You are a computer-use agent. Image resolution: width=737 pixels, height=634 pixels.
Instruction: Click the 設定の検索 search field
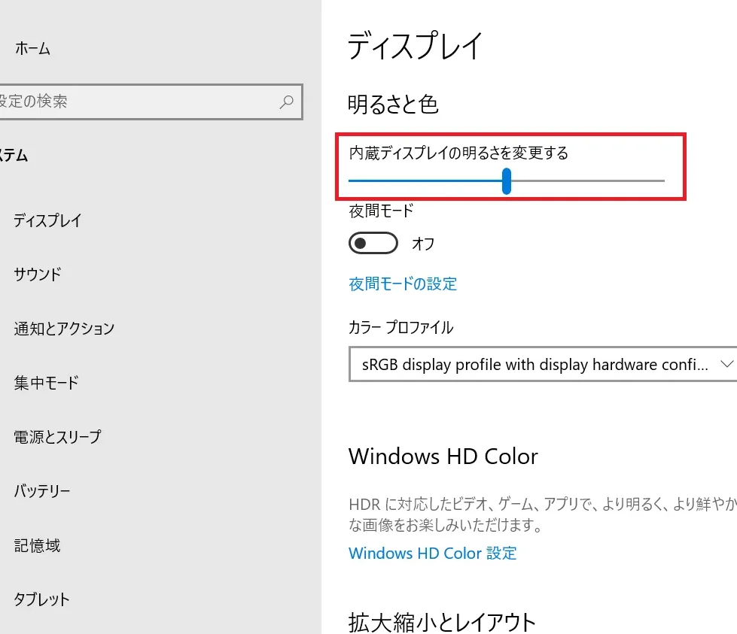click(136, 102)
